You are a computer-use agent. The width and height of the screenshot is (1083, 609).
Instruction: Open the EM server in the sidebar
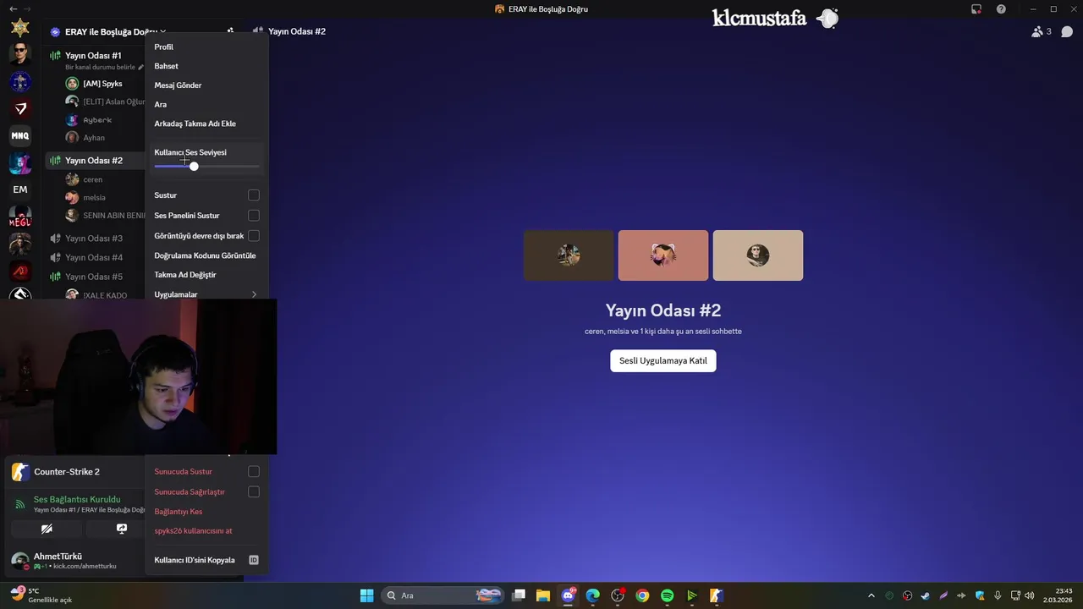[x=20, y=189]
